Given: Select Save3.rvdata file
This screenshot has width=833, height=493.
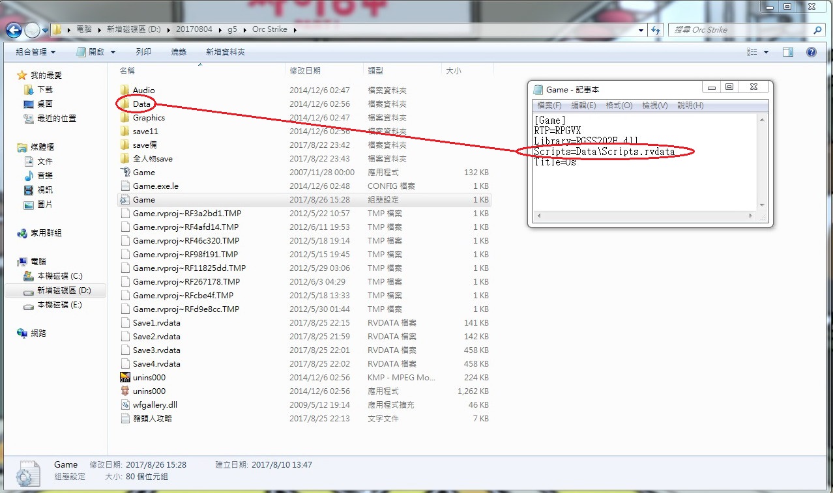Looking at the screenshot, I should point(156,350).
